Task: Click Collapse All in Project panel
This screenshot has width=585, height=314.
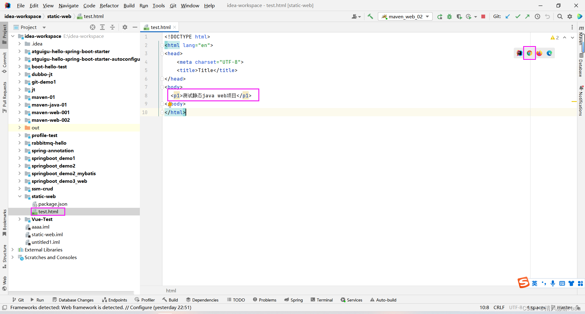Action: click(112, 27)
